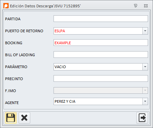Click the window title text JSVU 7152895
This screenshot has width=153, height=128.
67,6
